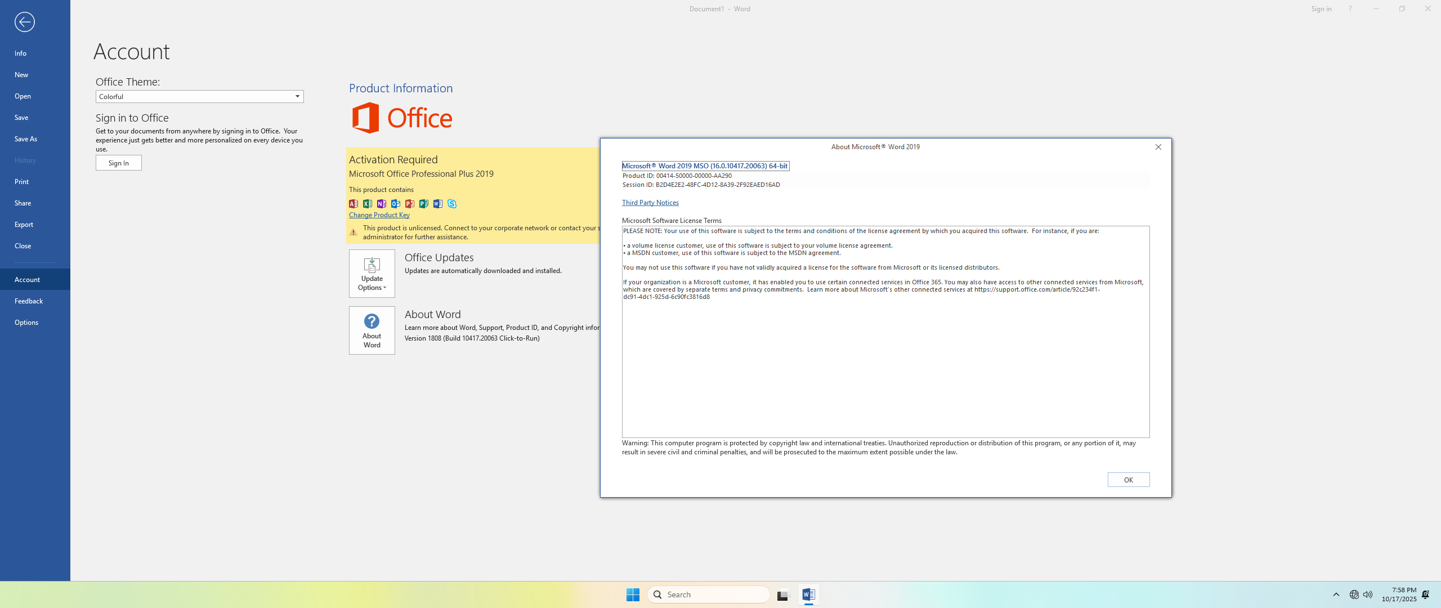1441x608 pixels.
Task: Open the Third Party Notices link
Action: [x=650, y=203]
